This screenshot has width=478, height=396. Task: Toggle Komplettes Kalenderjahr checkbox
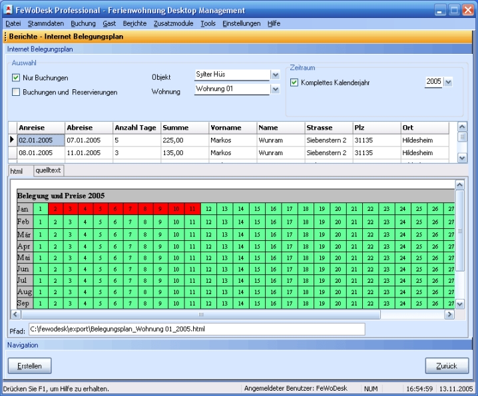click(294, 83)
